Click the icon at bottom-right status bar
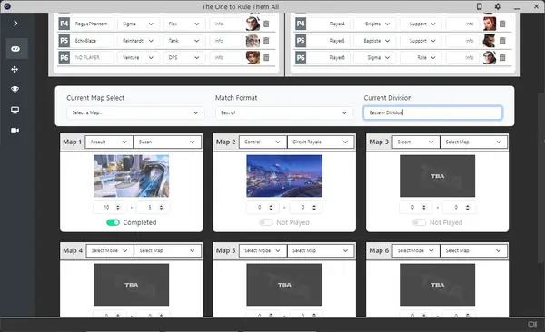The height and width of the screenshot is (332, 545). [532, 325]
